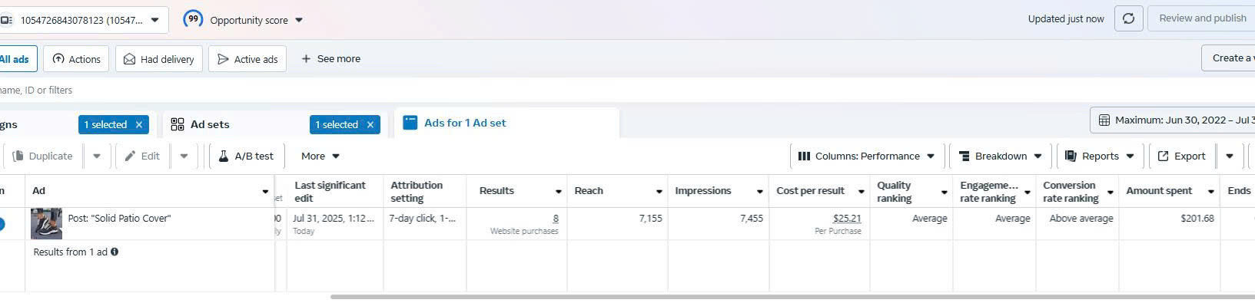Screen dimensions: 1255x303
Task: Click the Opportunity score 99 circle icon
Action: point(193,19)
